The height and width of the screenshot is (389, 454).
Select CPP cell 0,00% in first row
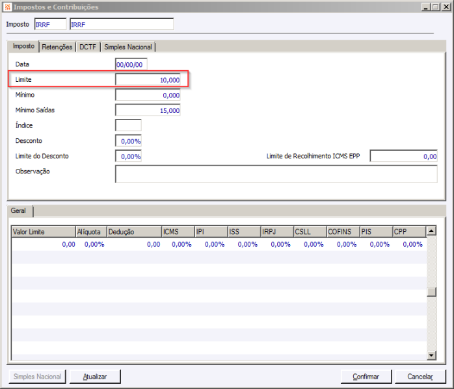coord(409,244)
